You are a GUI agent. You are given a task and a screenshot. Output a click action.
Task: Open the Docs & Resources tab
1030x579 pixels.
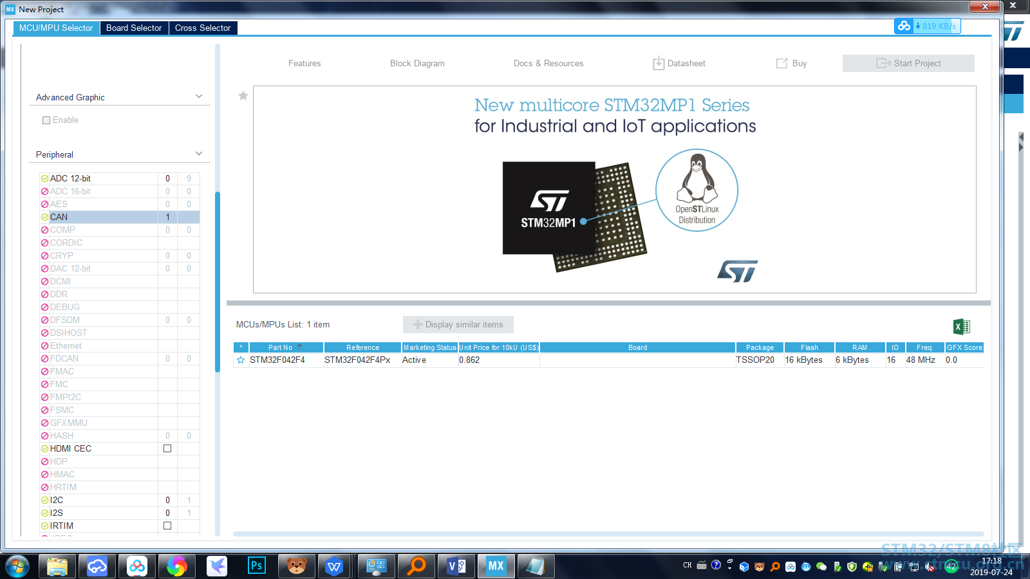pos(548,63)
